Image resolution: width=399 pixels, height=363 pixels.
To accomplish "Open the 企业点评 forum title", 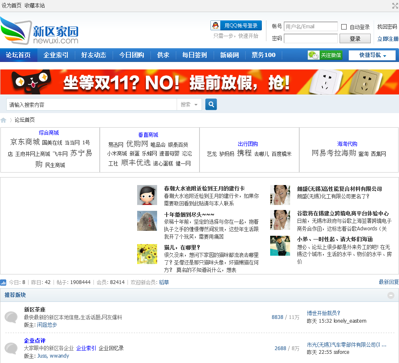I will [x=35, y=341].
